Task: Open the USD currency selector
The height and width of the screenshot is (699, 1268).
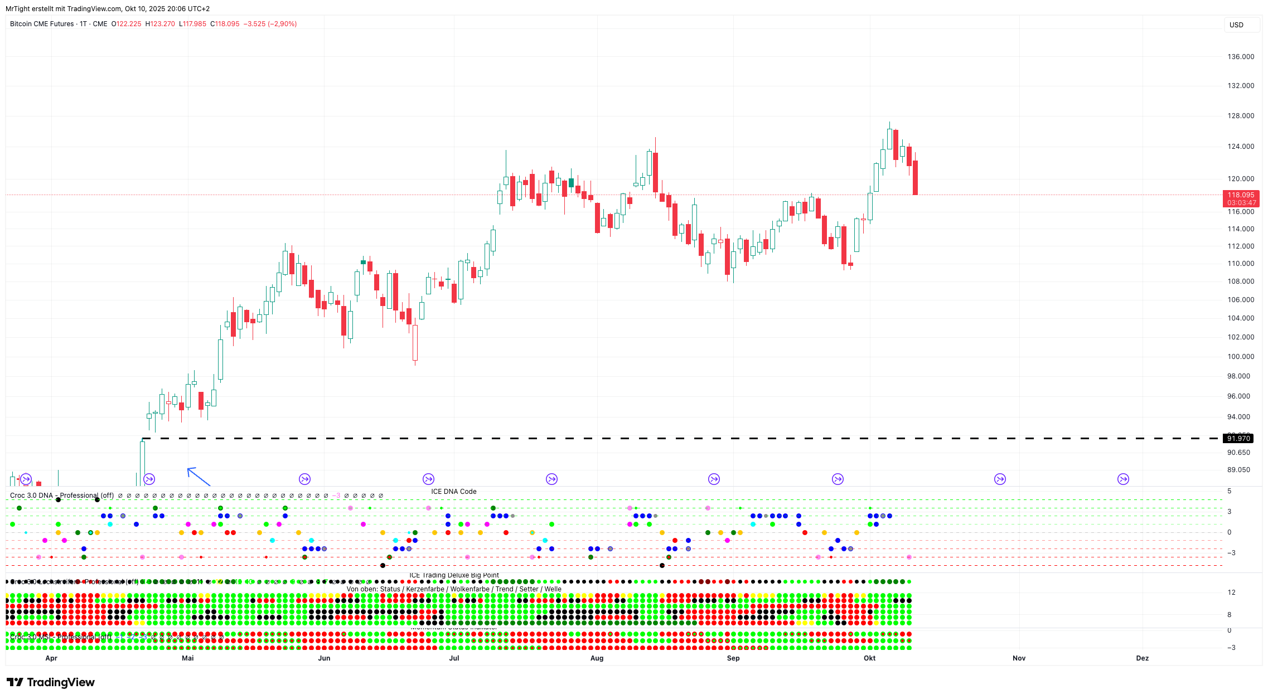Action: pyautogui.click(x=1241, y=25)
